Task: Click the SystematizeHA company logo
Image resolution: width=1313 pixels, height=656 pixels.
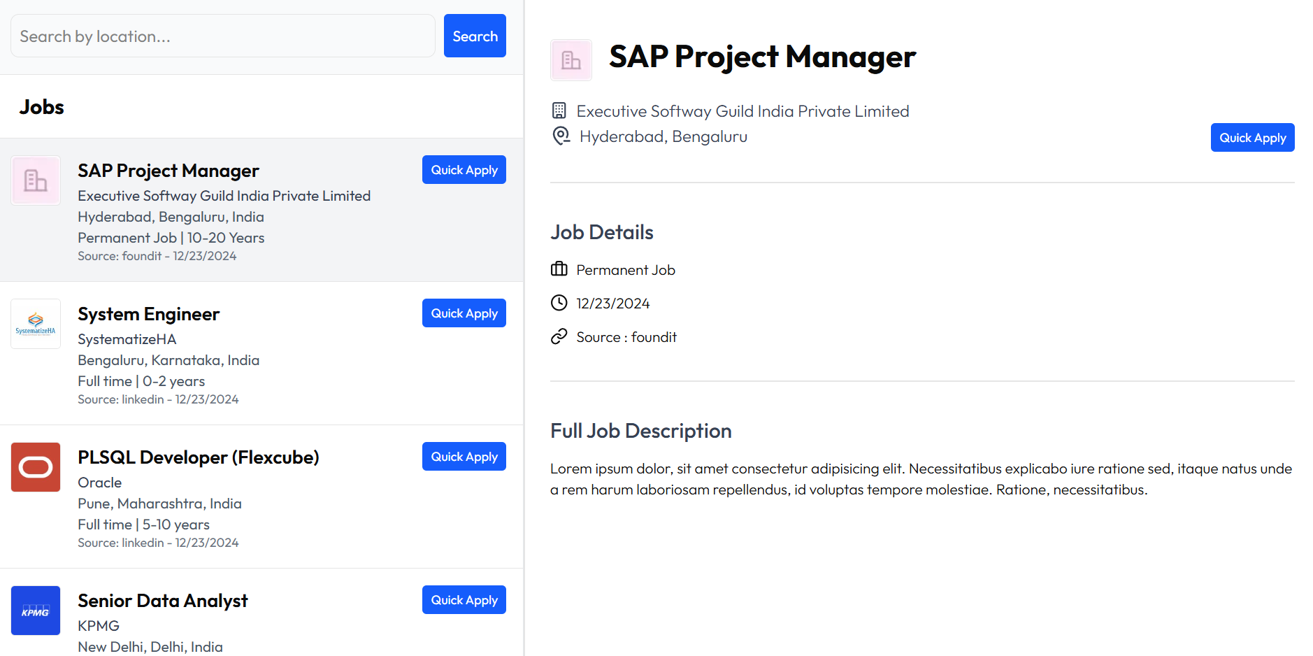Action: (36, 324)
